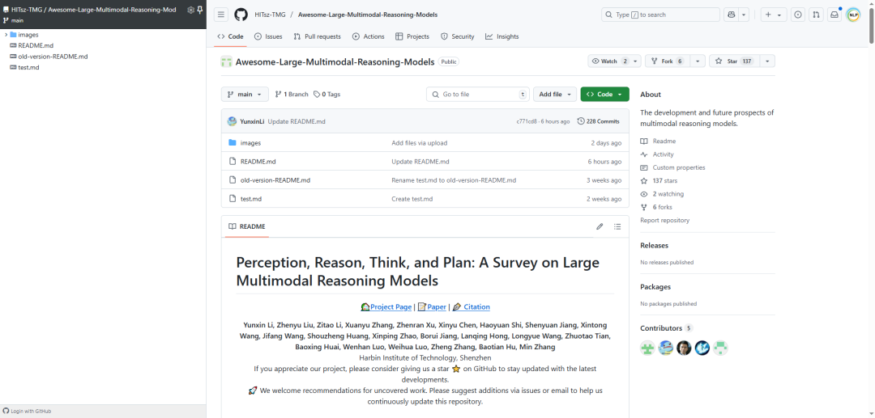Viewport: 875px width, 418px height.
Task: Select the README tab header
Action: [x=246, y=226]
